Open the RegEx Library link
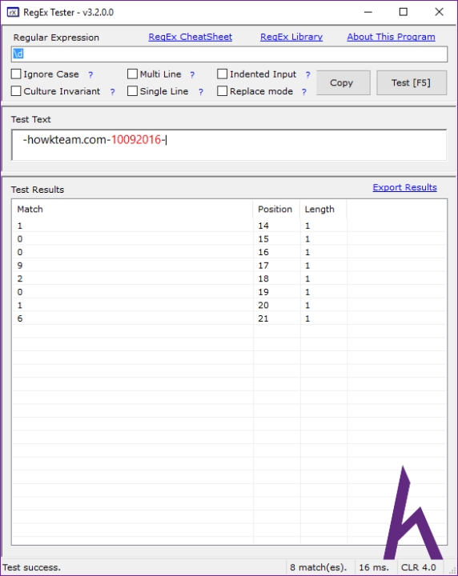The width and height of the screenshot is (458, 576). pyautogui.click(x=291, y=37)
